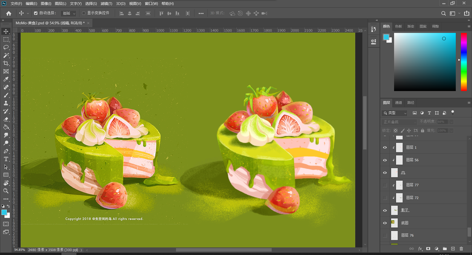Select the Zoom tool in the toolbox
This screenshot has height=255, width=472.
(6, 191)
